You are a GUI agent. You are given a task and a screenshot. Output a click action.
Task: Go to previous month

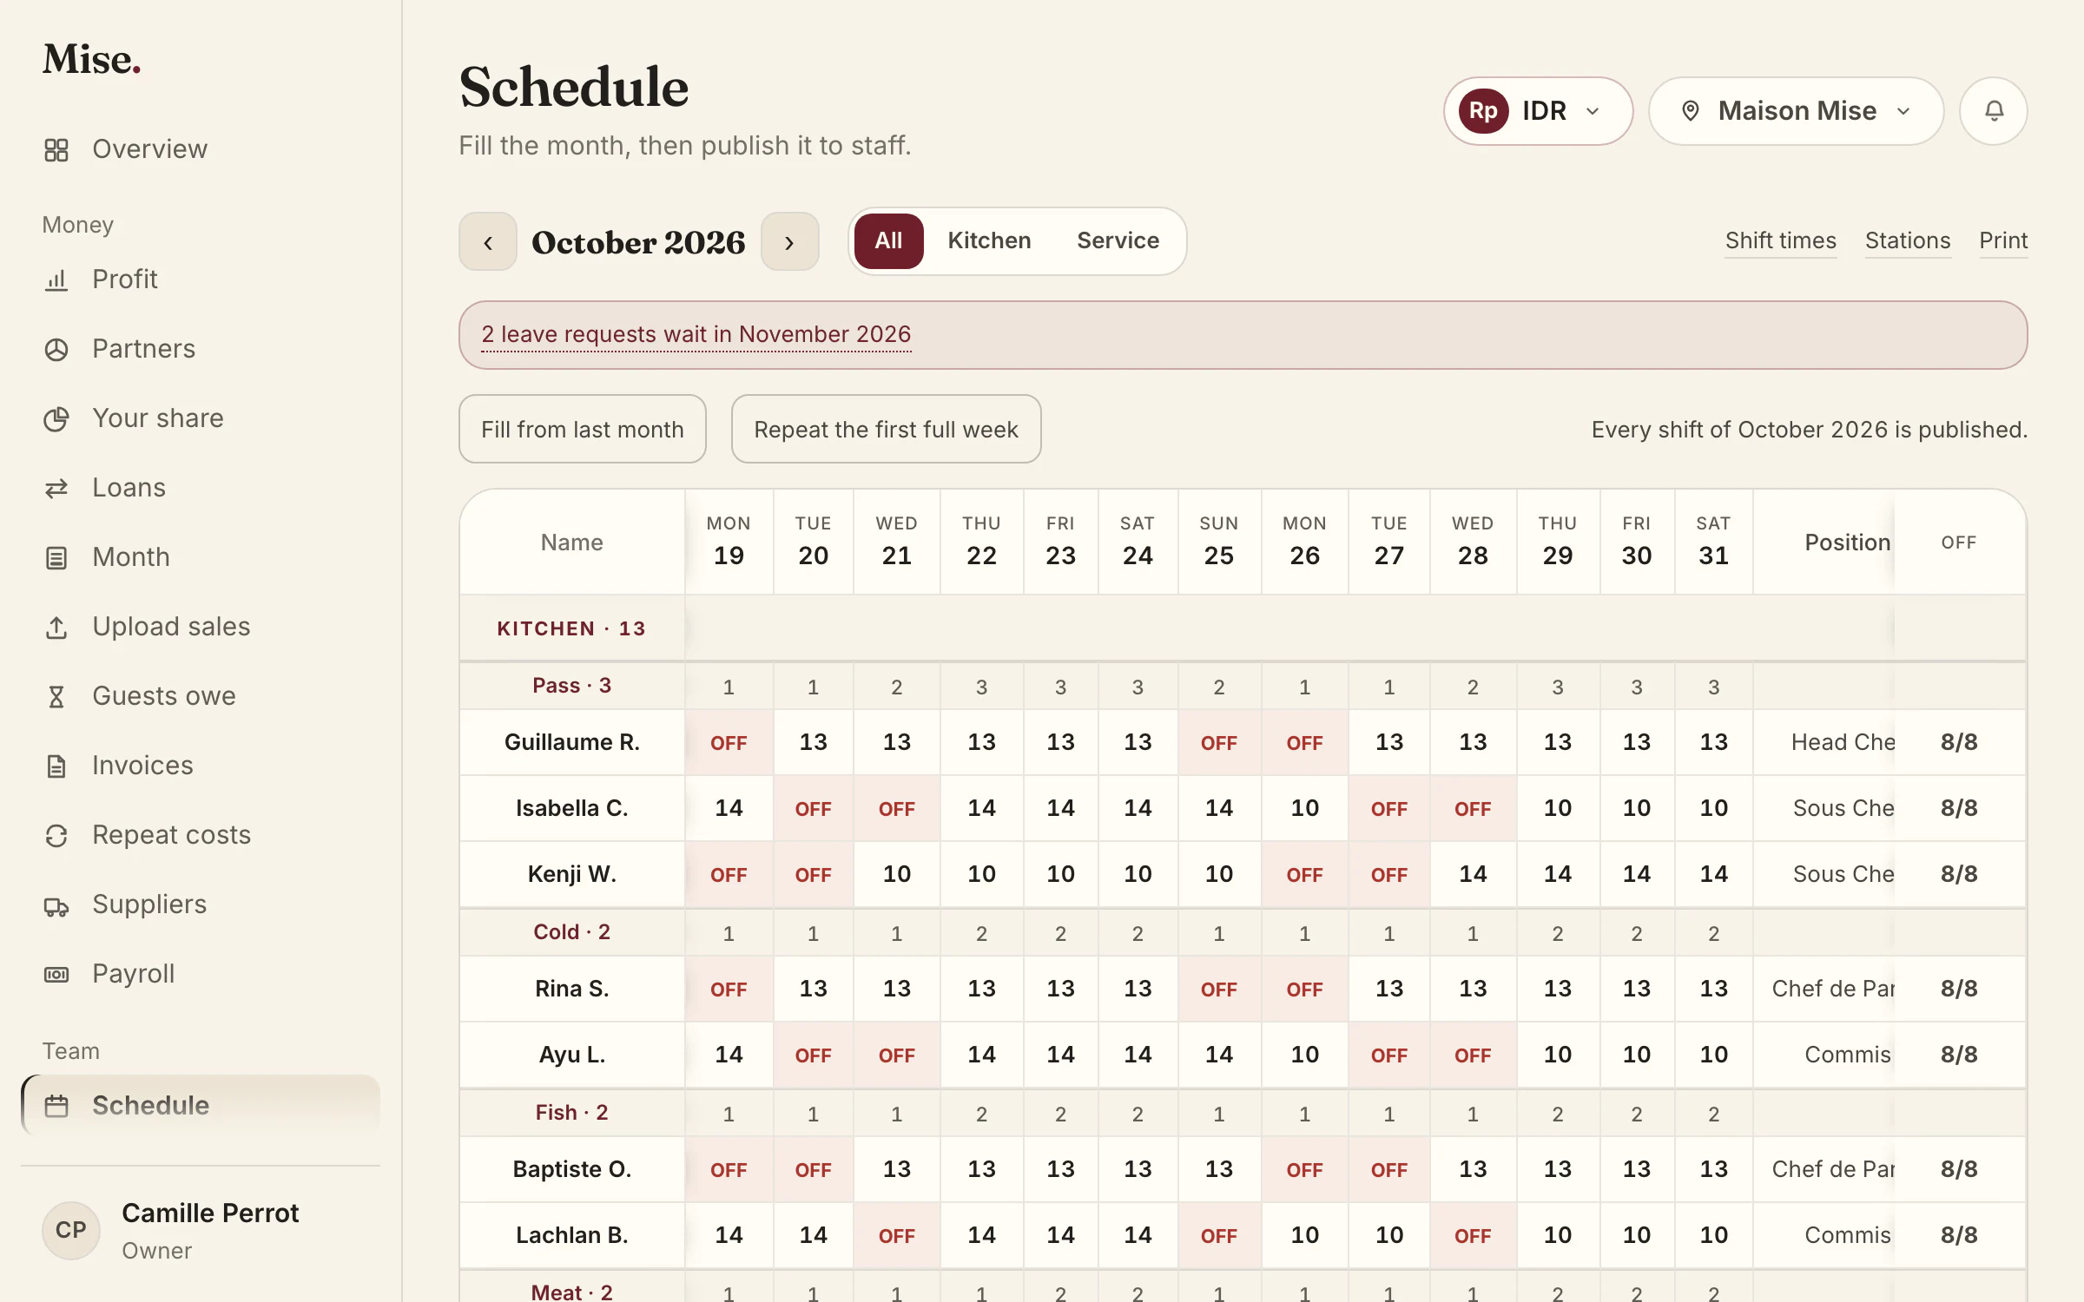click(488, 241)
